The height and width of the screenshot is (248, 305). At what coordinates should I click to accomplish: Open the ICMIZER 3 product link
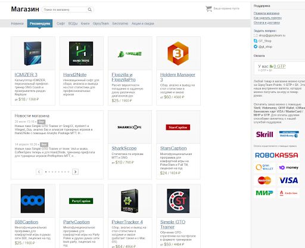26,75
